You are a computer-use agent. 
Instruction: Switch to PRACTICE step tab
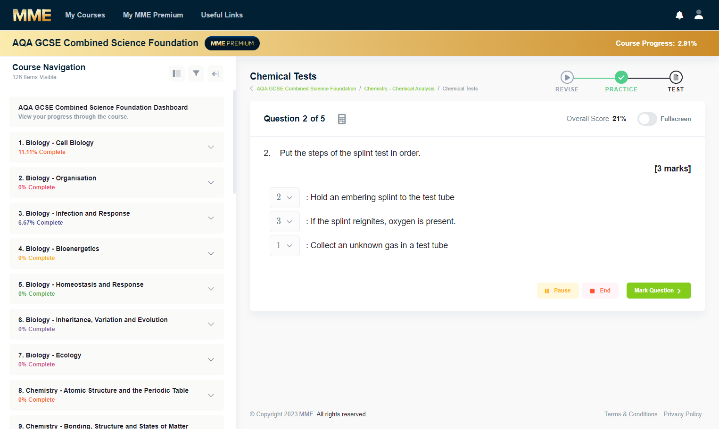click(621, 89)
